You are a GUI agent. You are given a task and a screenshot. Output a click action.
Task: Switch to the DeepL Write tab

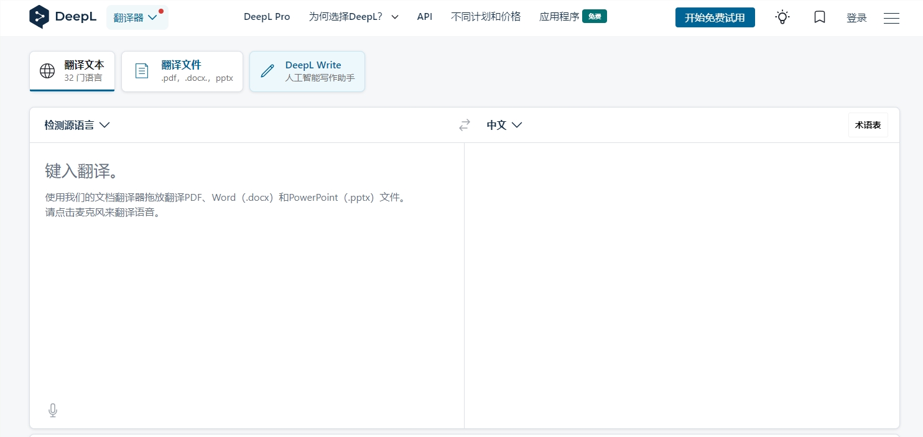[x=307, y=71]
